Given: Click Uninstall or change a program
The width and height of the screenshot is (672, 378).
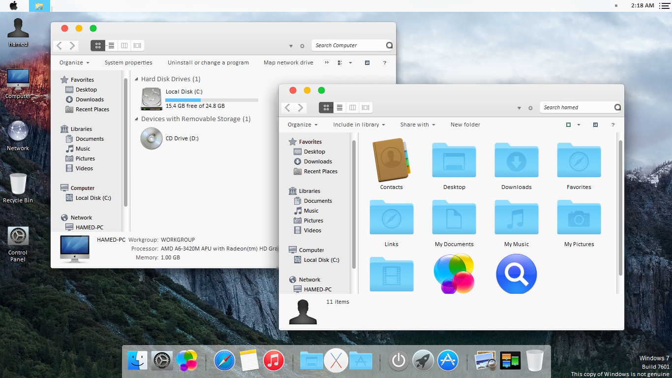Looking at the screenshot, I should click(x=208, y=63).
